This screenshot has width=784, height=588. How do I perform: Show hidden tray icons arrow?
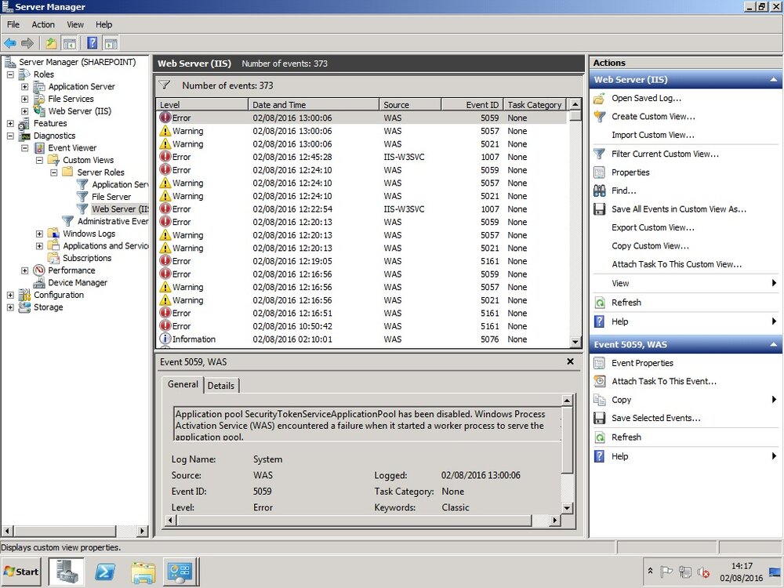point(650,571)
